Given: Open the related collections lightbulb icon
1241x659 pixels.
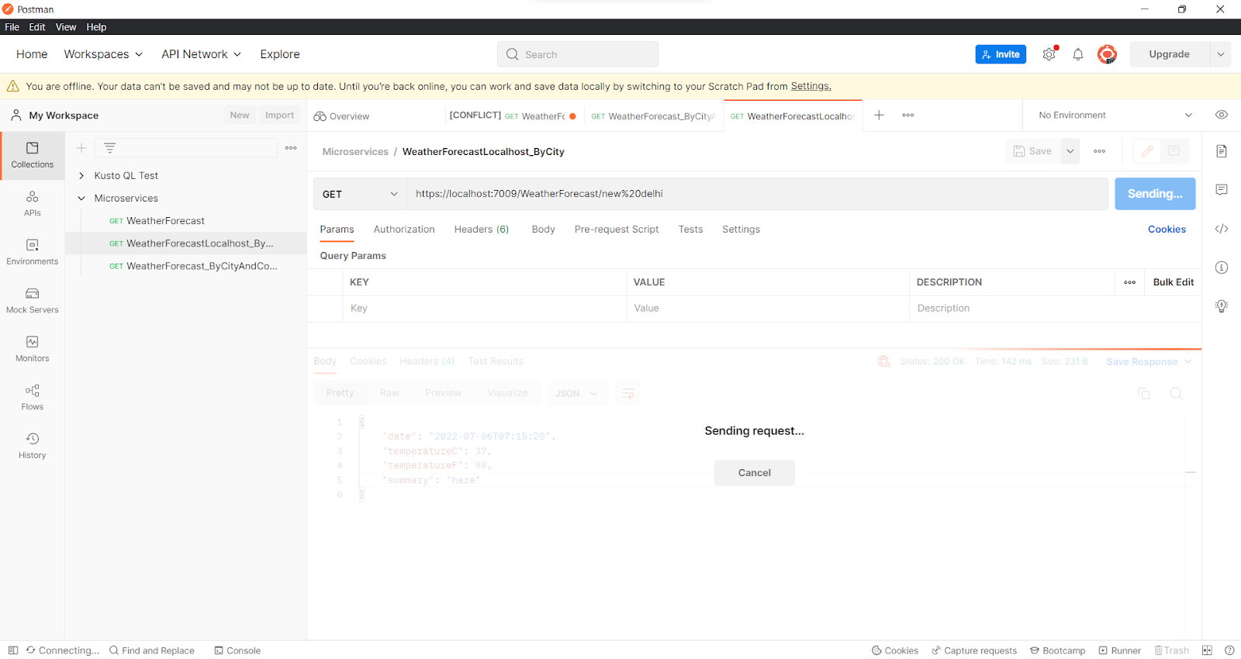Looking at the screenshot, I should (1222, 306).
